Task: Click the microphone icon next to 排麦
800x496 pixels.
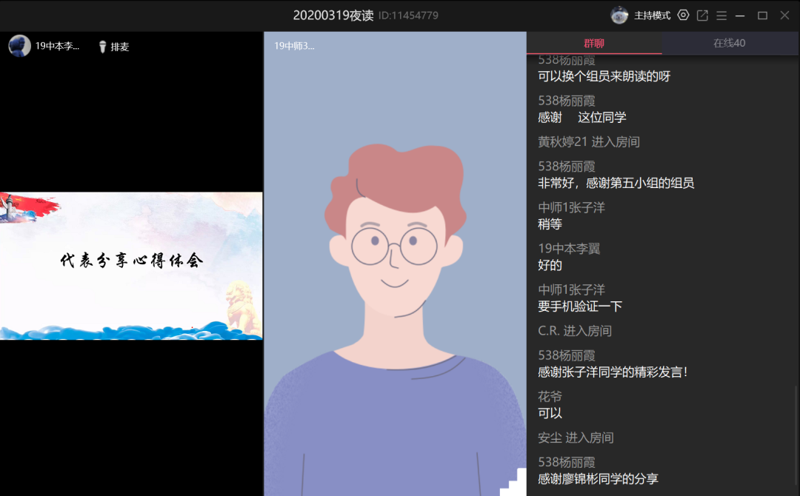Action: click(x=103, y=47)
